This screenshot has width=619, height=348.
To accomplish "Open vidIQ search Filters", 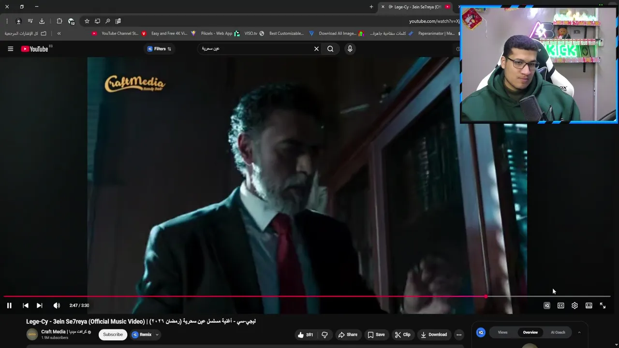I will [159, 49].
